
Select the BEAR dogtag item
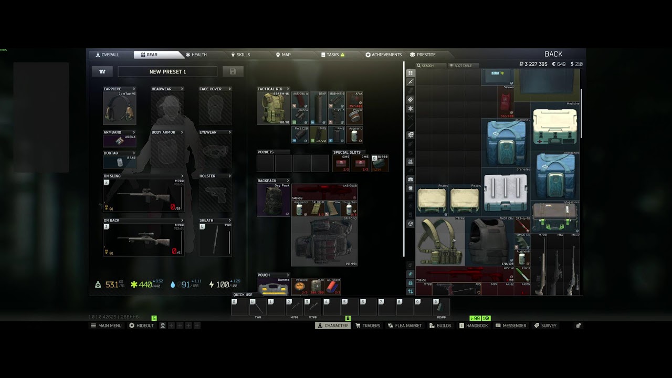(x=120, y=162)
